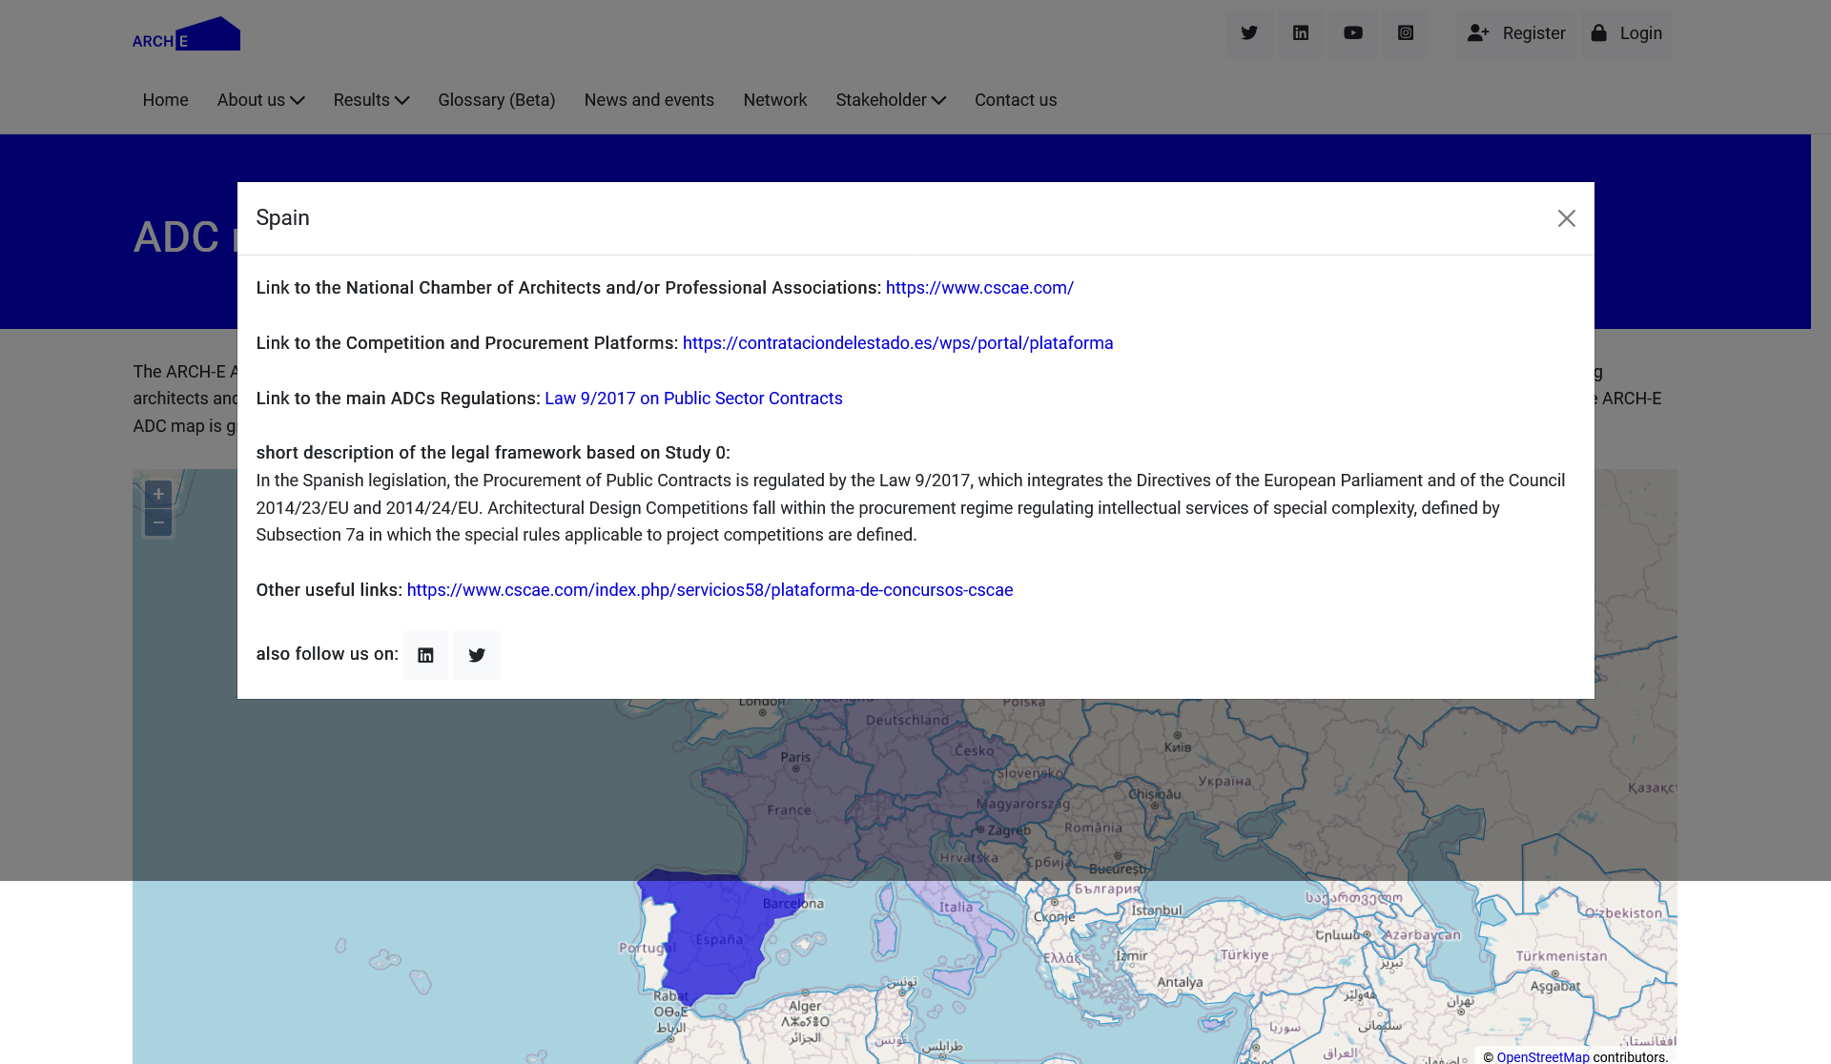Open the OpenStreetMap attribution link

pos(1542,1056)
